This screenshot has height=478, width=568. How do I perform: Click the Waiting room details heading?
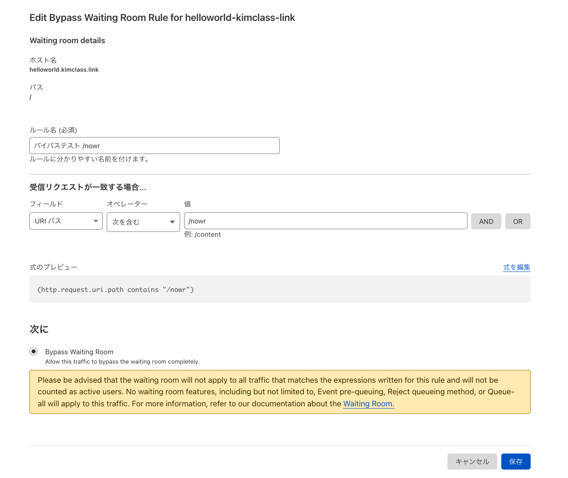(67, 41)
